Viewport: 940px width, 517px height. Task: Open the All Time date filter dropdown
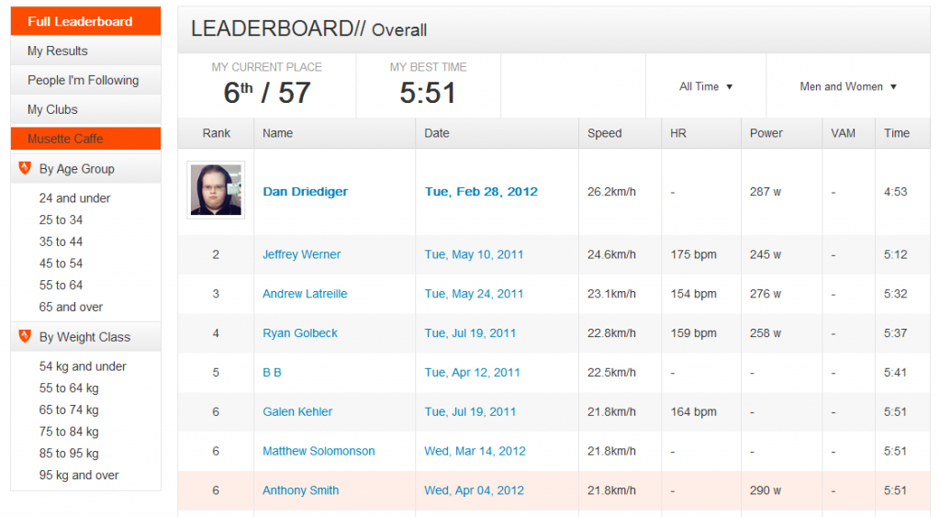coord(706,86)
